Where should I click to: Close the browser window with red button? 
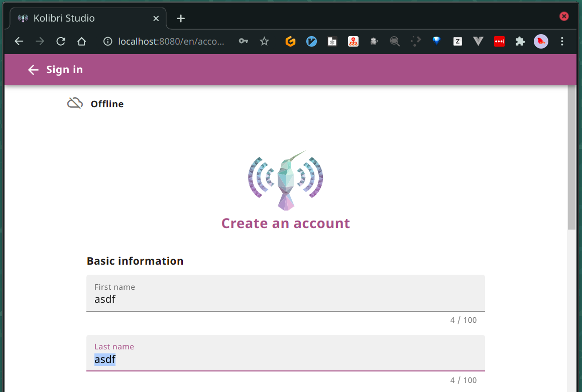(x=564, y=16)
